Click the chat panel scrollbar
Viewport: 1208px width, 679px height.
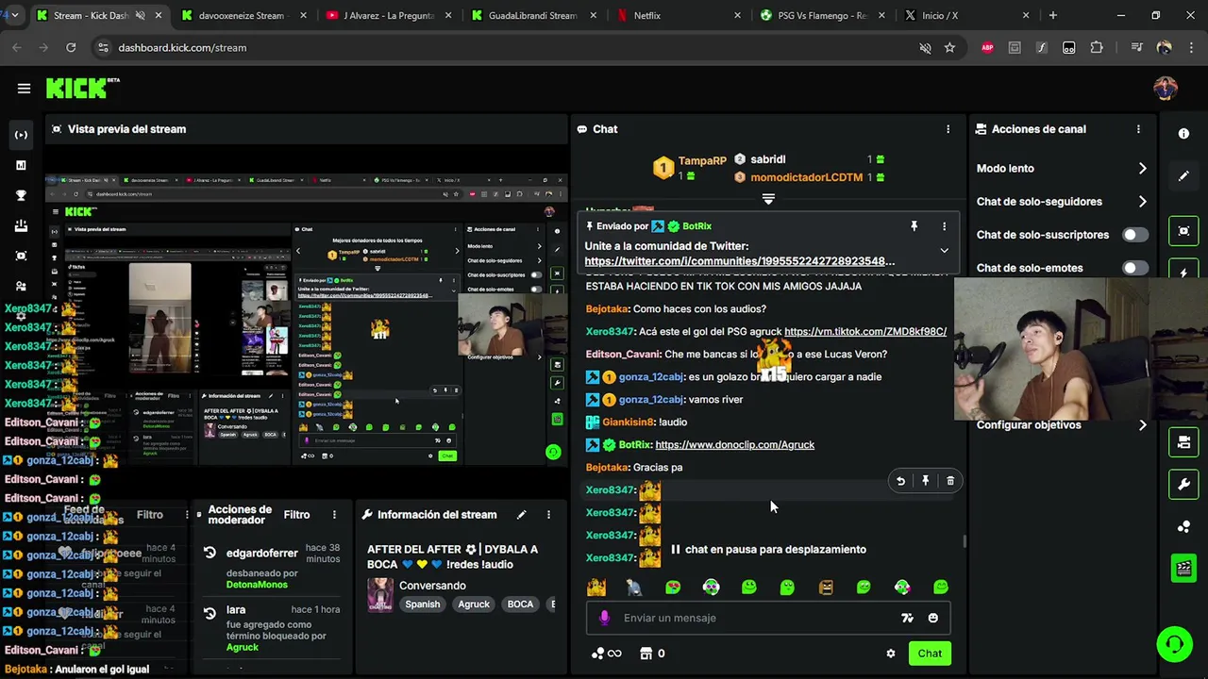(964, 540)
